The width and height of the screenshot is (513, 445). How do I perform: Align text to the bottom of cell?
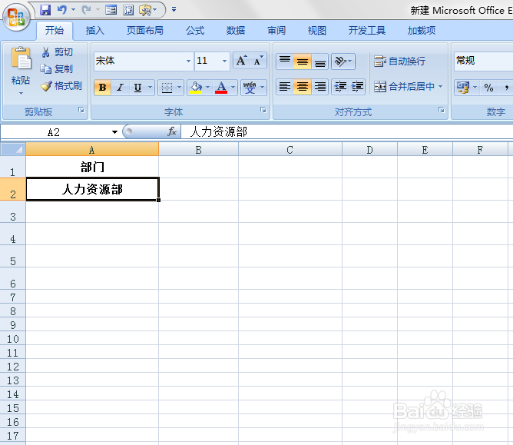click(320, 61)
